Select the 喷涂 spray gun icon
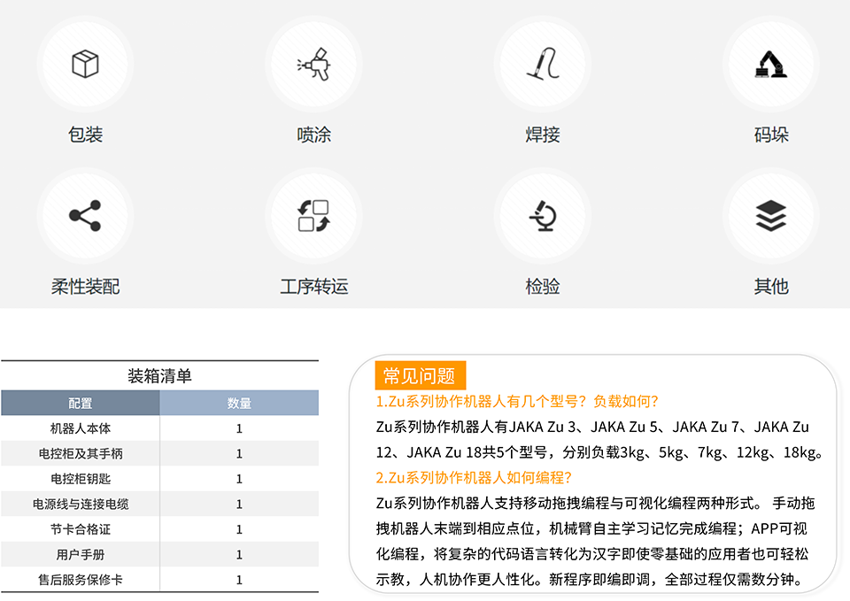Screen dimensions: 850x601 [313, 64]
